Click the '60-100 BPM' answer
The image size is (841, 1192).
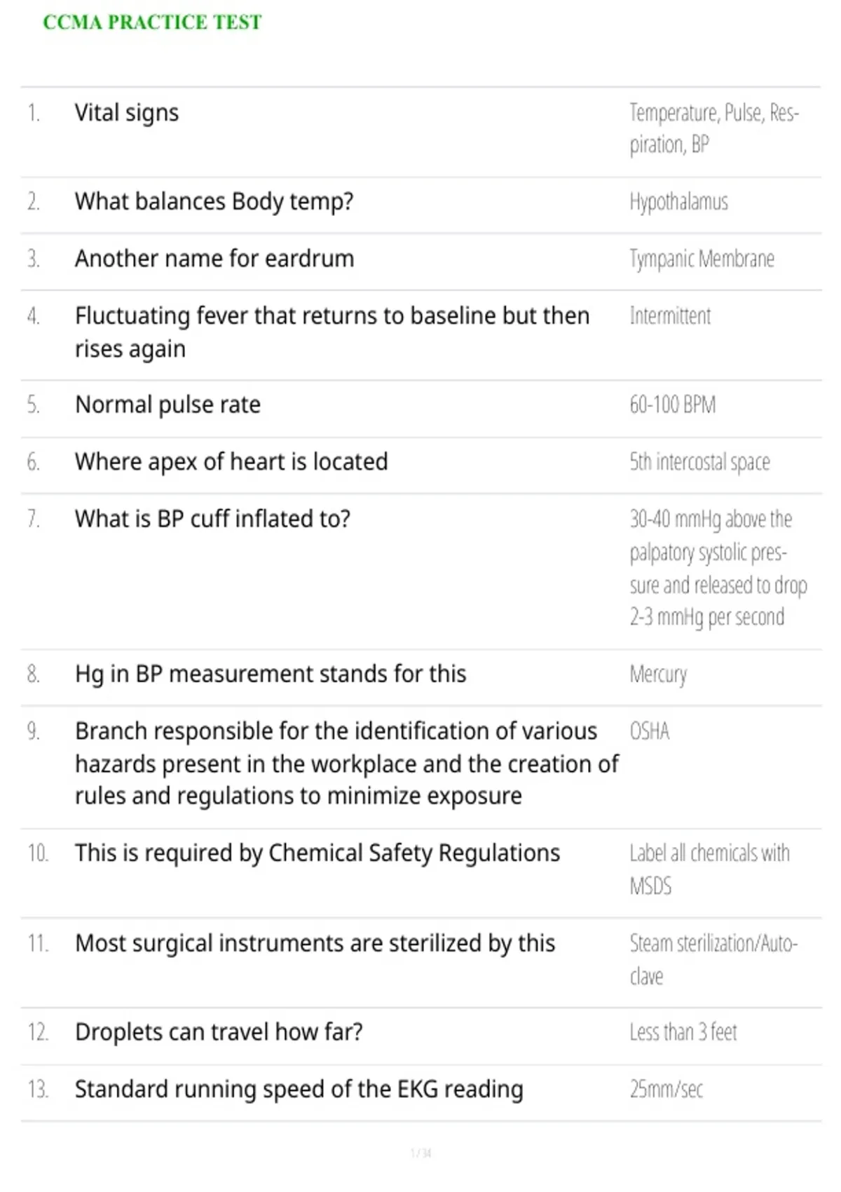click(672, 405)
